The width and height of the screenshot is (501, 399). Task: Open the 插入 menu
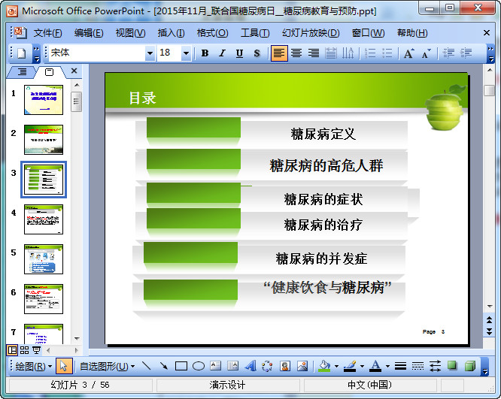tap(171, 33)
